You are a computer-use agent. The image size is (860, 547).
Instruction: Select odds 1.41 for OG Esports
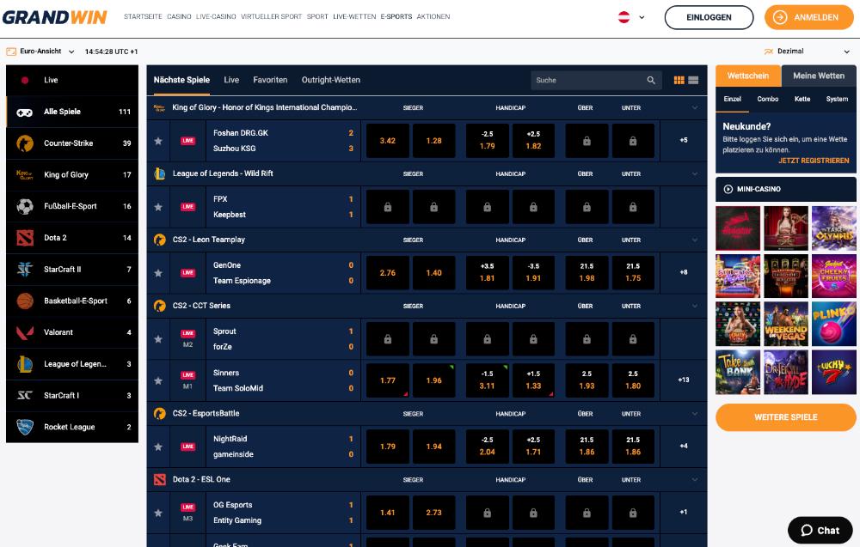388,513
